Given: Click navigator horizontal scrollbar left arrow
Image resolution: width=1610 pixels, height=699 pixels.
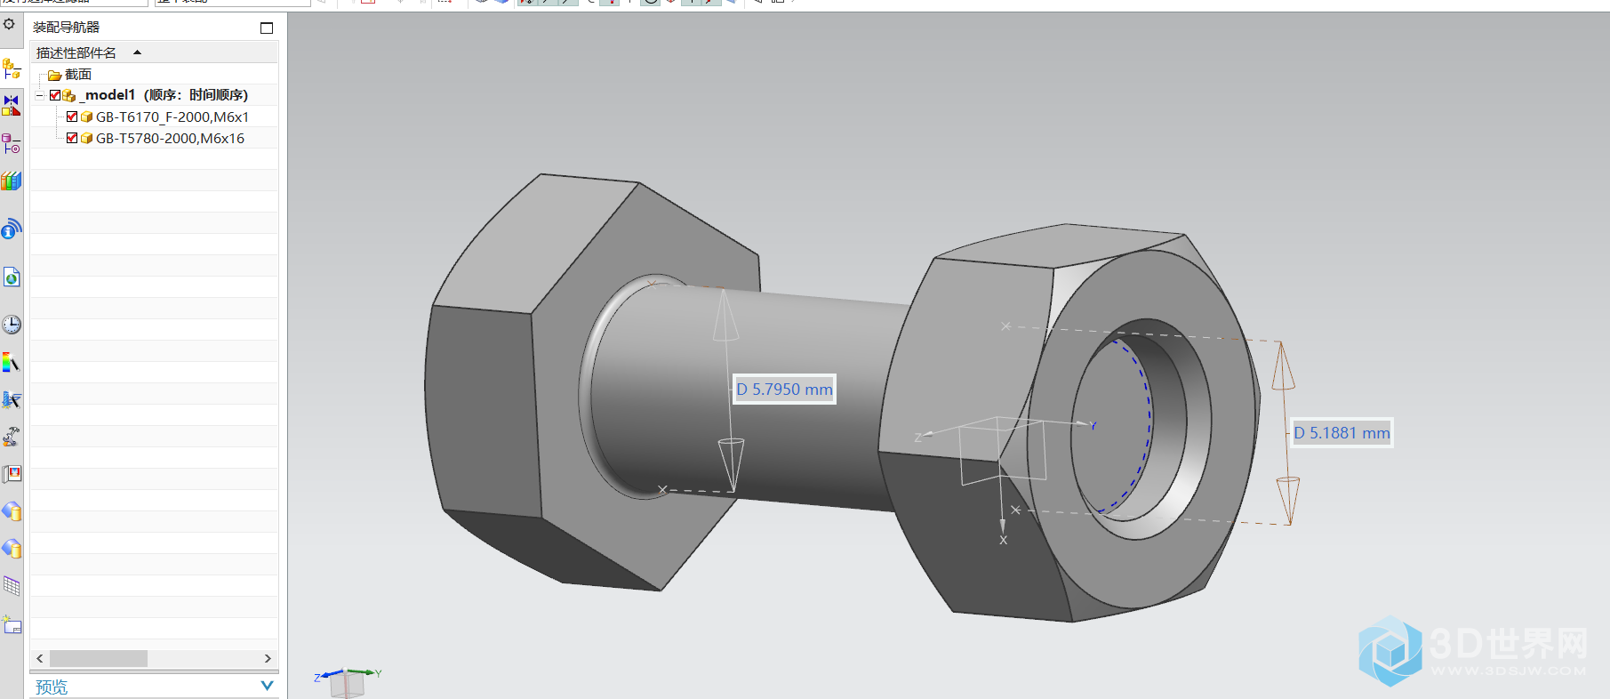Looking at the screenshot, I should pos(40,658).
